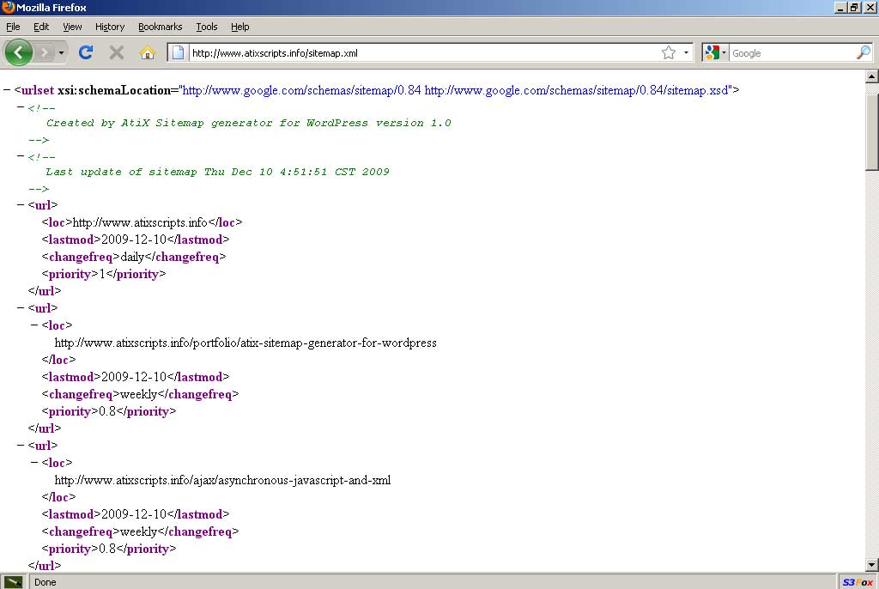Bookmark this page with the star icon
This screenshot has height=589, width=879.
click(x=668, y=52)
